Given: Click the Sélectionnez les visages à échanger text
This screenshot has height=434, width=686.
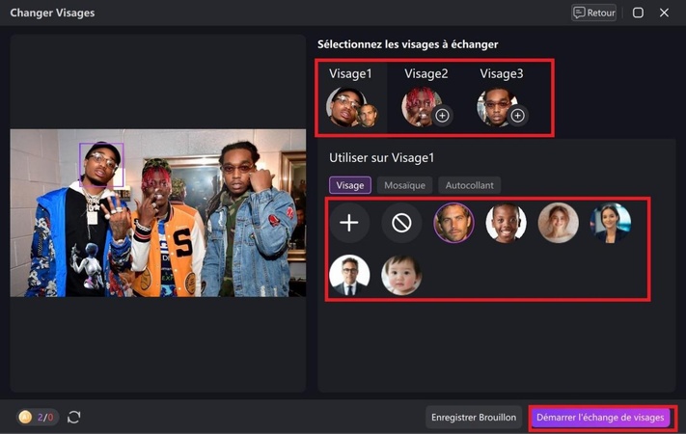Looking at the screenshot, I should 408,44.
